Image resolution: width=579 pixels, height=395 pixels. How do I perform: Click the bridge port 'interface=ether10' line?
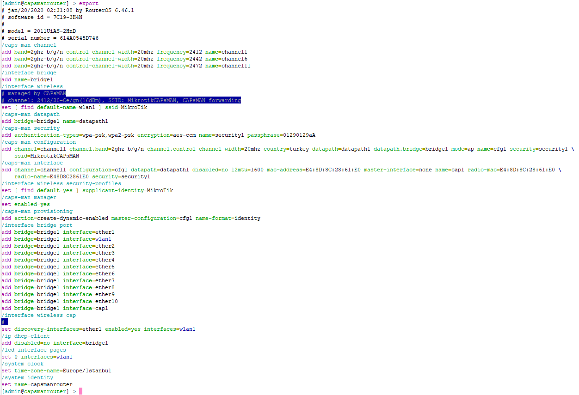(x=60, y=301)
